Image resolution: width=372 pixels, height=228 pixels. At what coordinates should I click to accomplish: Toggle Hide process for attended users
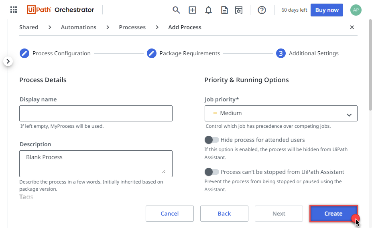pos(211,140)
